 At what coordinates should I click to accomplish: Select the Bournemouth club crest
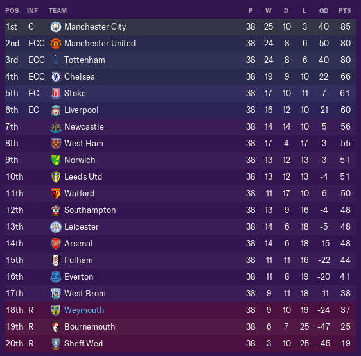pos(56,326)
